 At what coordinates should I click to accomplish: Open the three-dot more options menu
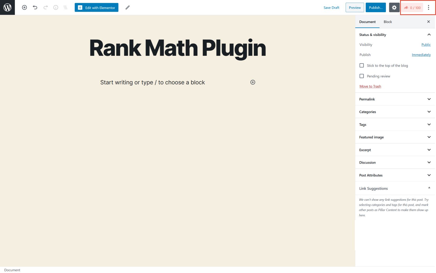(428, 7)
